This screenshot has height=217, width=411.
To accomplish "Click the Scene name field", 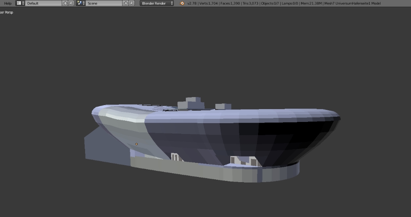I will click(104, 3).
